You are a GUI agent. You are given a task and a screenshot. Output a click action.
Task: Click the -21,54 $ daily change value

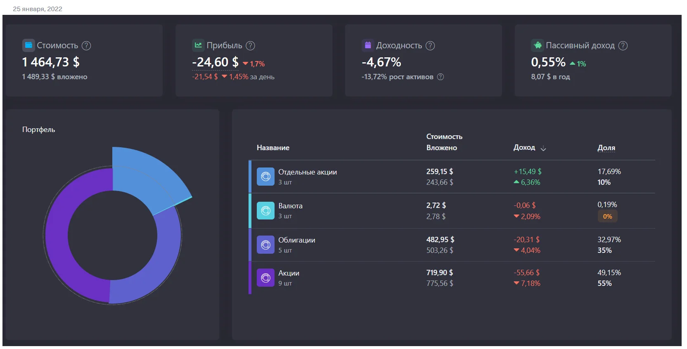click(205, 77)
